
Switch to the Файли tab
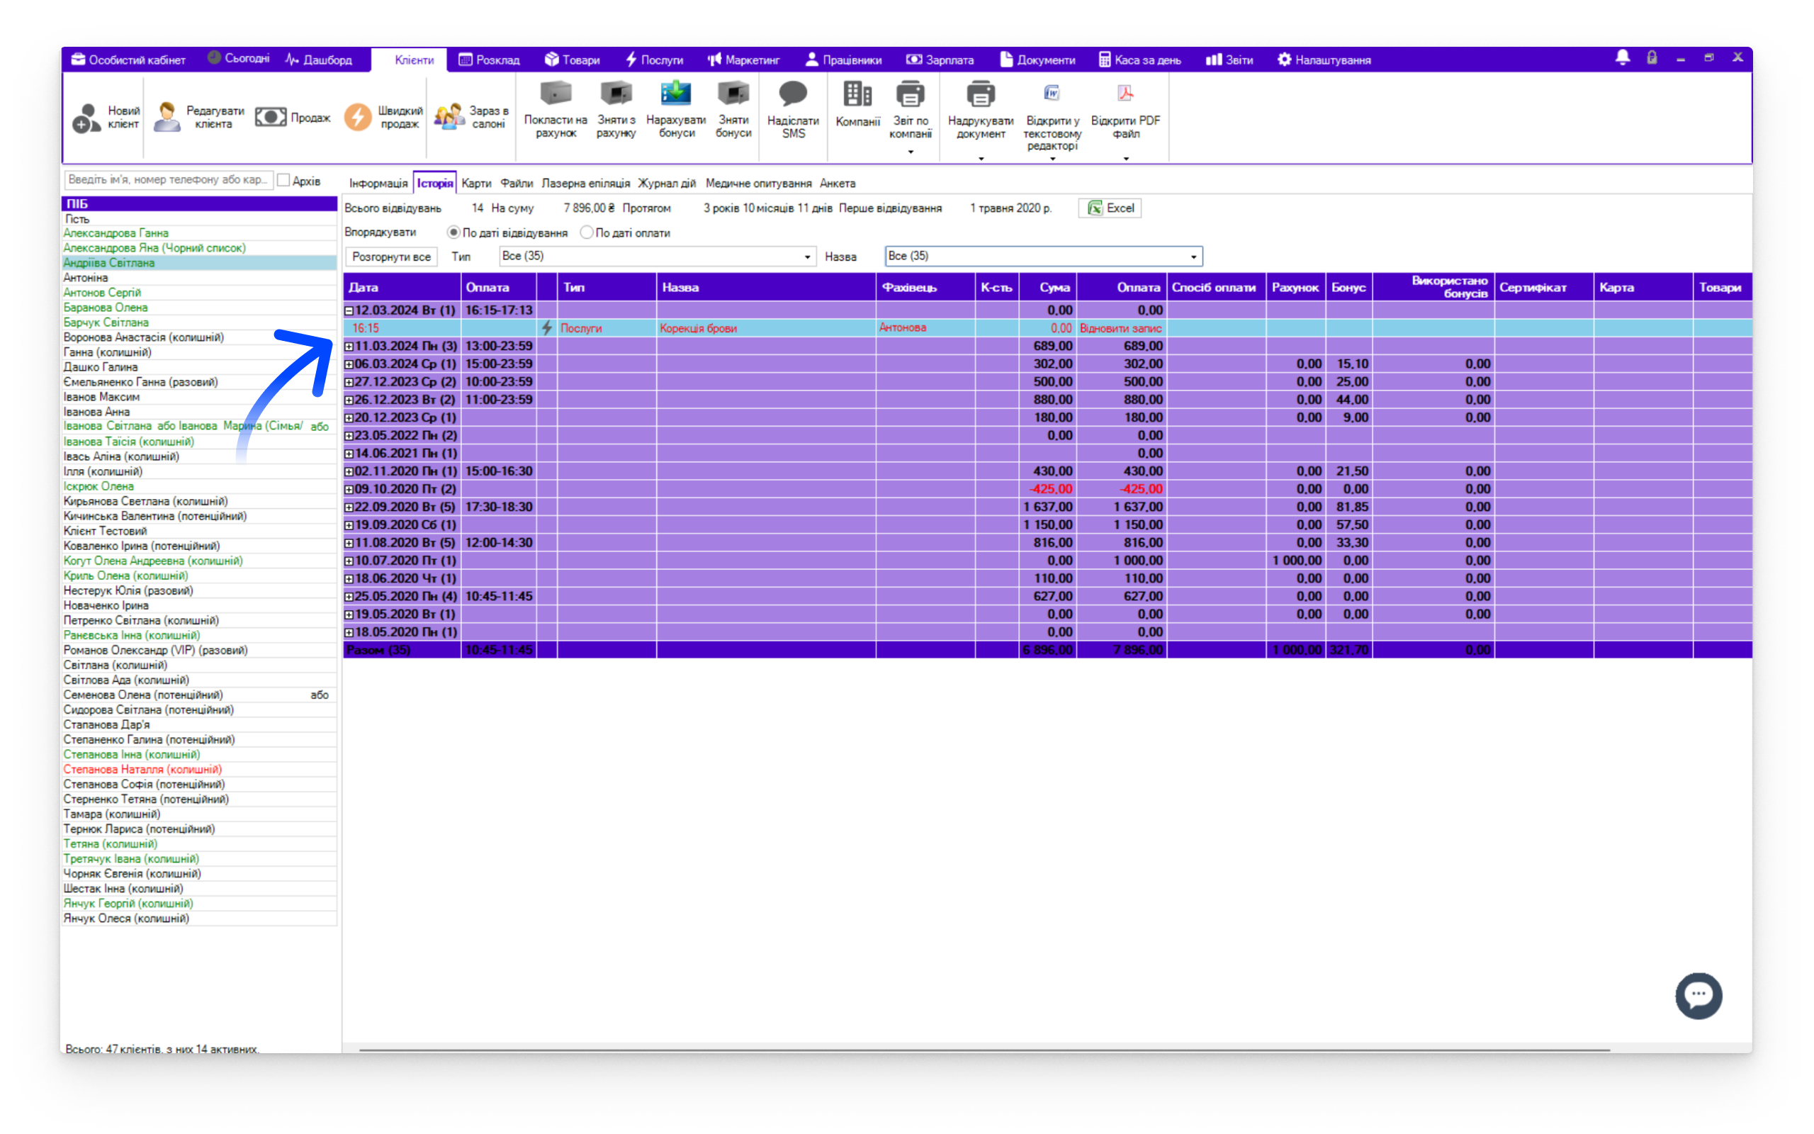coord(517,183)
